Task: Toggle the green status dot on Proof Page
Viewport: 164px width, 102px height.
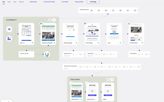Action: (x=98, y=43)
